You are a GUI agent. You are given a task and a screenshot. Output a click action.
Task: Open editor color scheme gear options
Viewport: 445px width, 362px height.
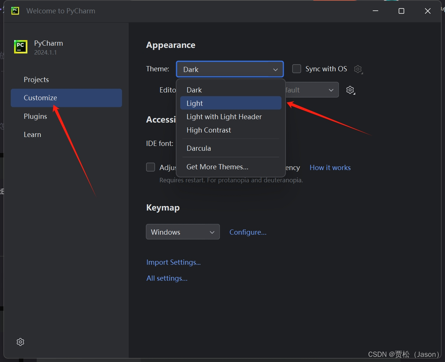pyautogui.click(x=350, y=90)
